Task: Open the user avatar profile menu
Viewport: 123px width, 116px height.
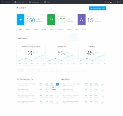Action: pos(111,2)
